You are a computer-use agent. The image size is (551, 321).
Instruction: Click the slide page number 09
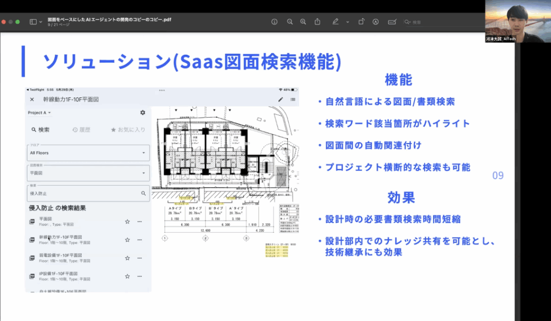(x=498, y=176)
